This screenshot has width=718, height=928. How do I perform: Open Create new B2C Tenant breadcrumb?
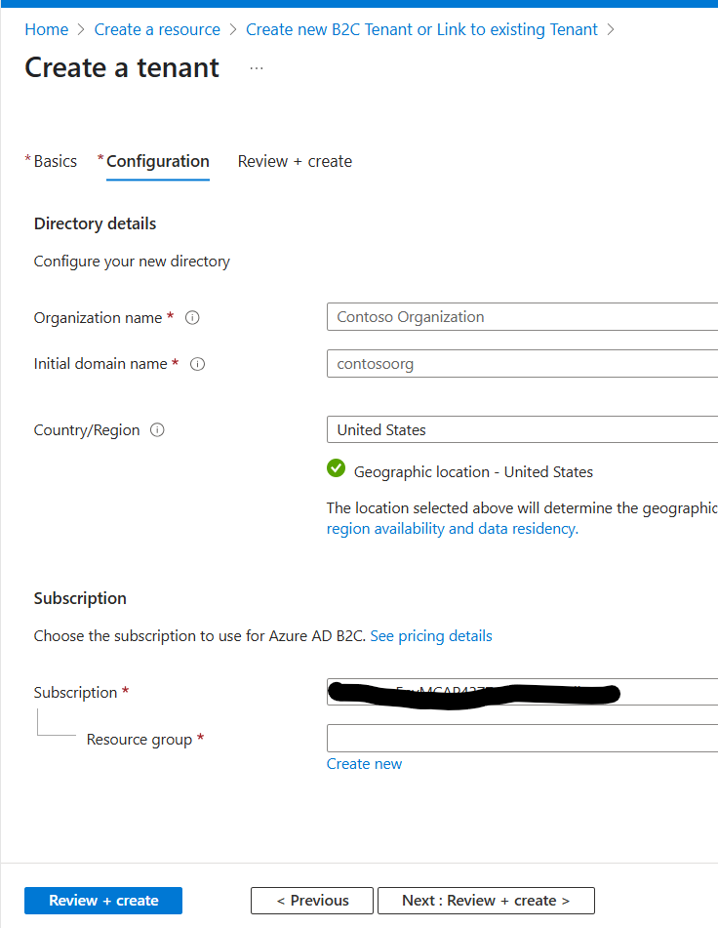coord(421,29)
